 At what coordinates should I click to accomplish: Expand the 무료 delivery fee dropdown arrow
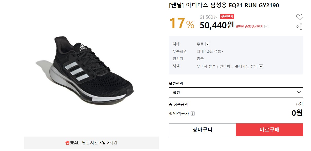(207, 44)
